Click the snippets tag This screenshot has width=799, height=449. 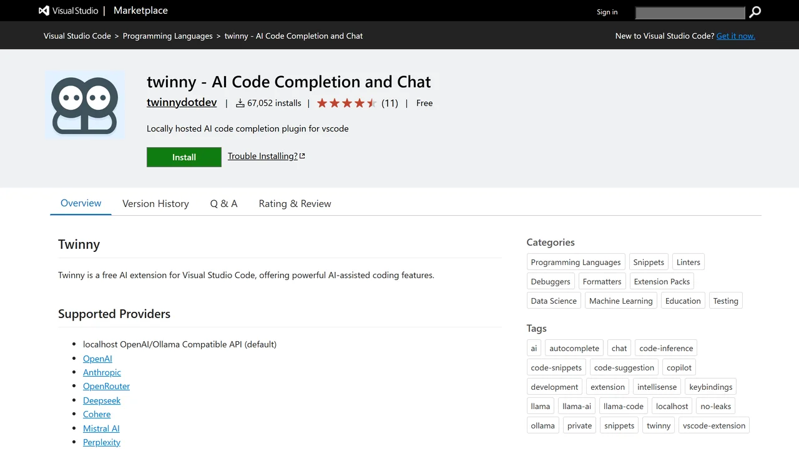click(x=619, y=425)
